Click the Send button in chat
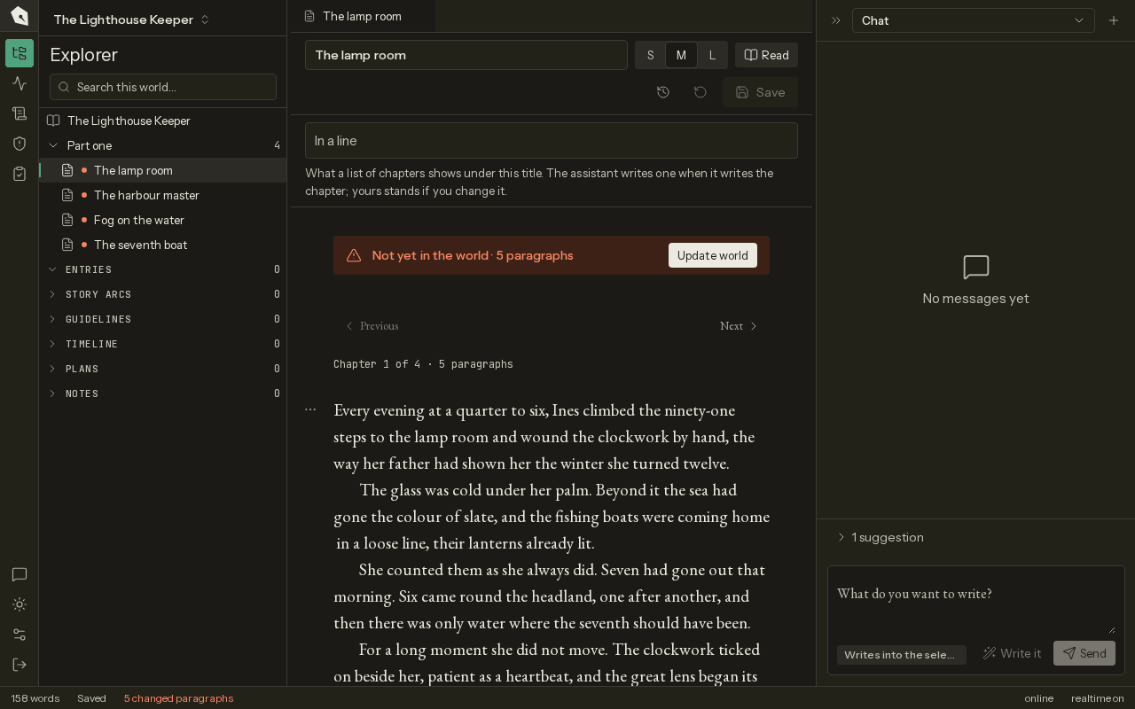 click(1084, 653)
